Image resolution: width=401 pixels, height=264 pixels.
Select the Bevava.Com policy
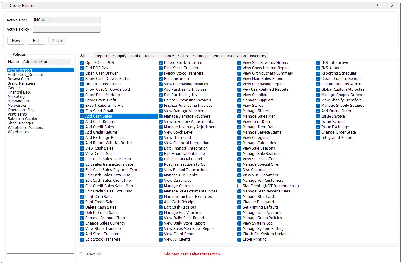coord(41,79)
